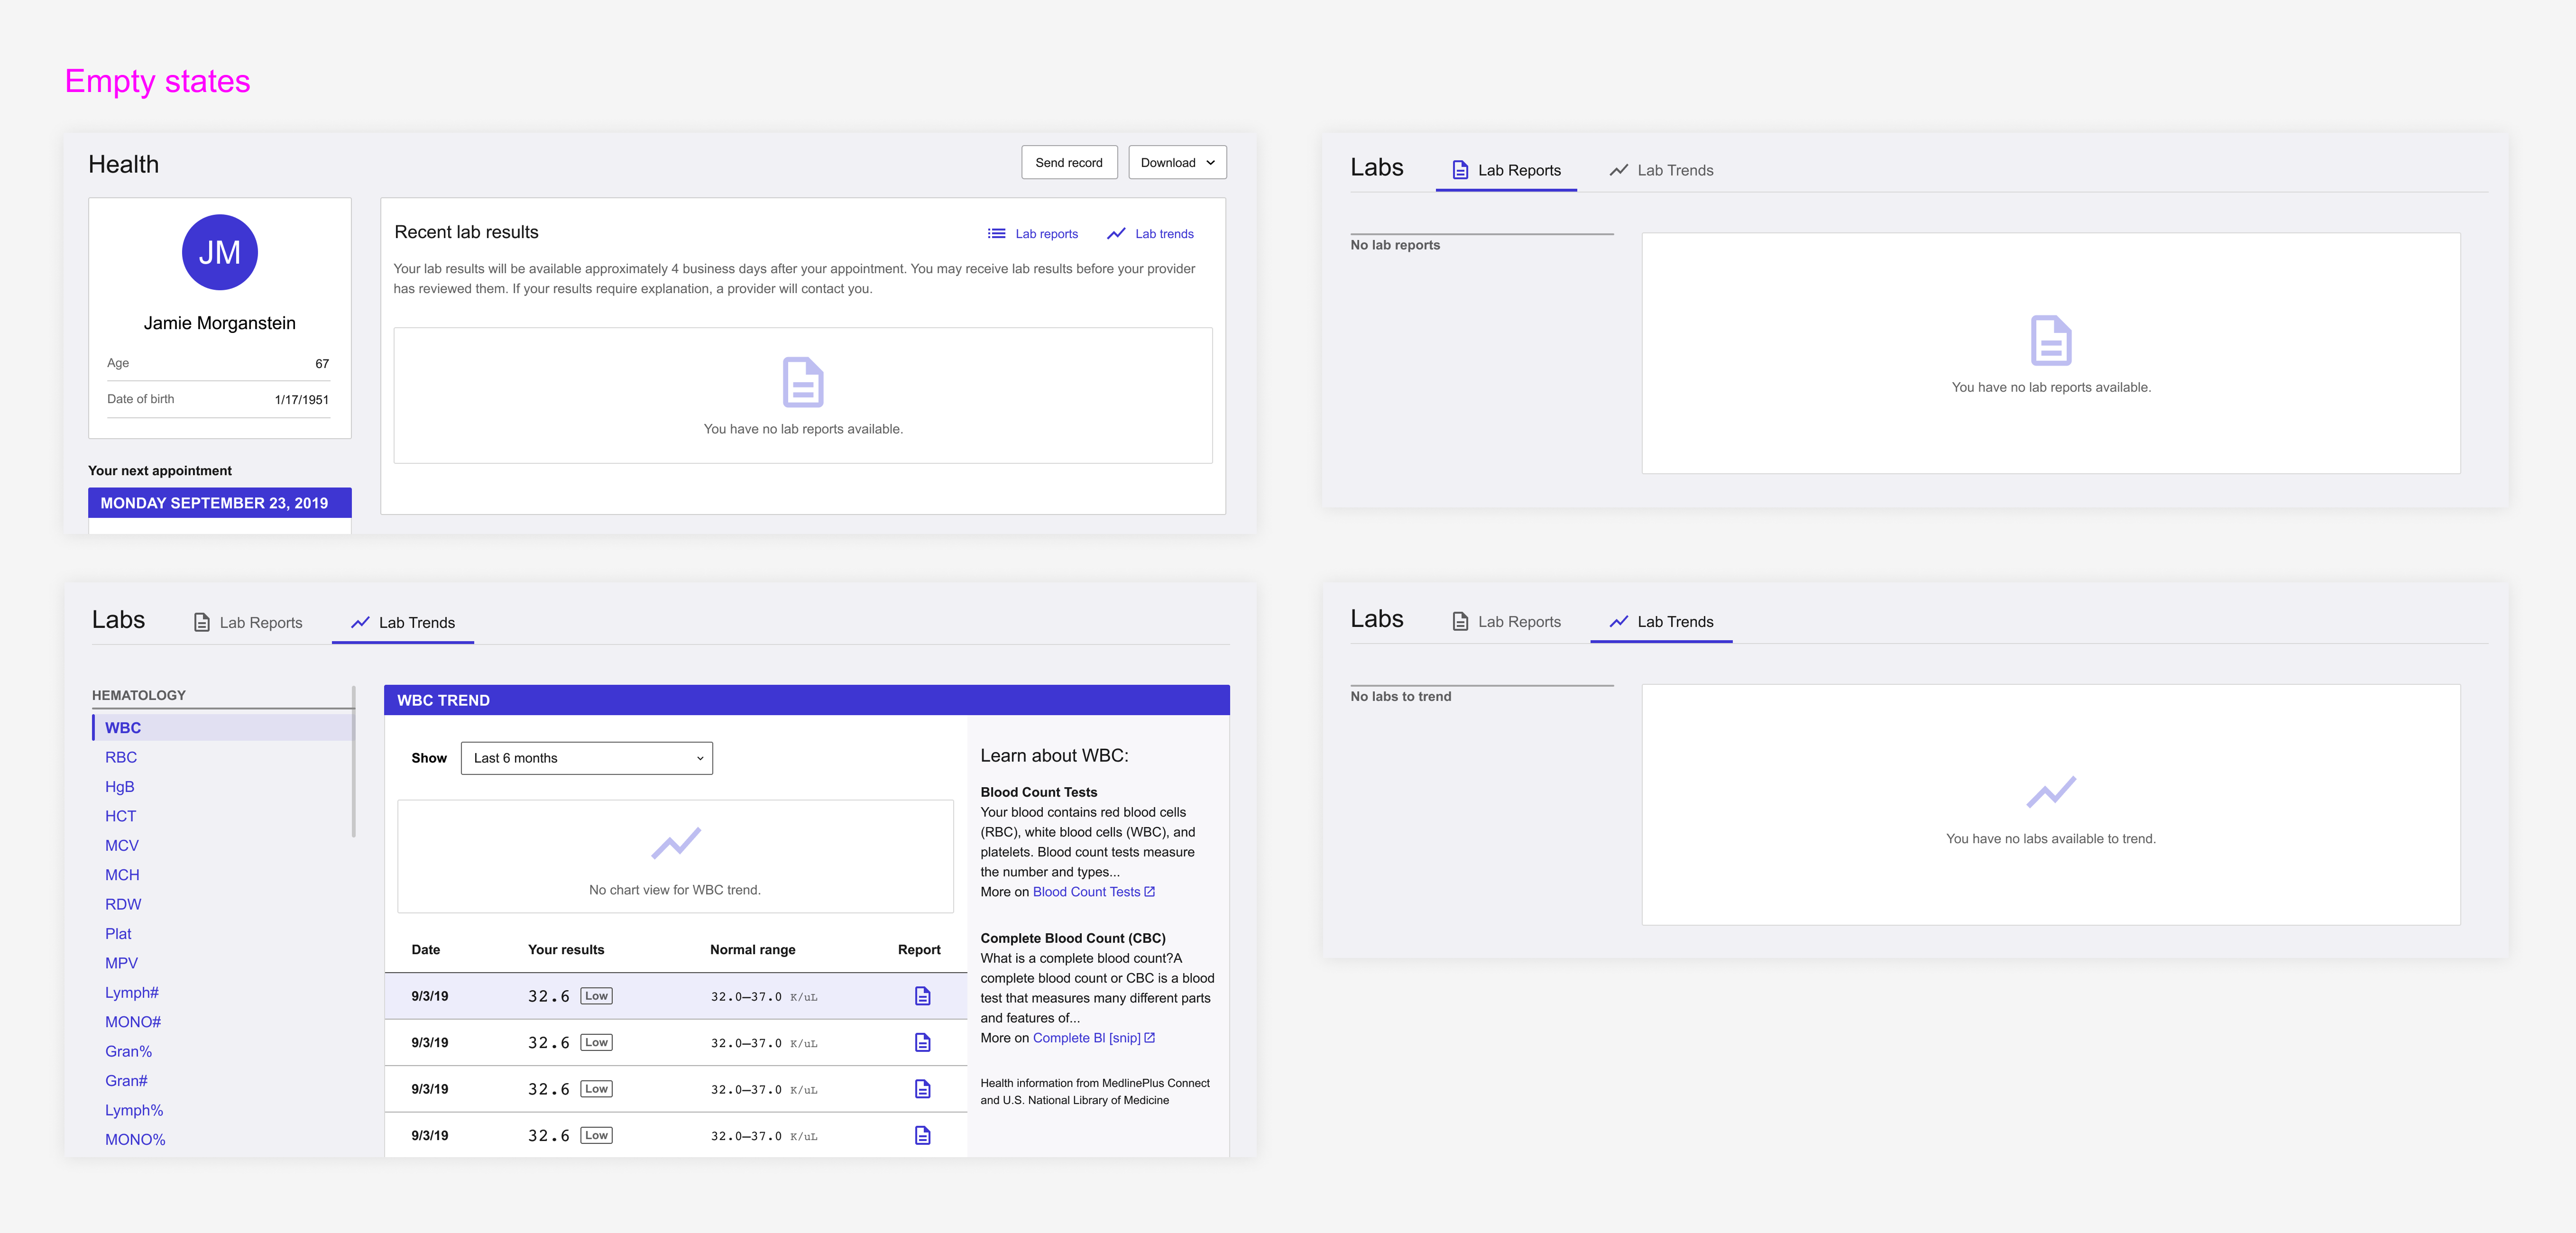Click the 'Date' column header
The width and height of the screenshot is (2576, 1233).
[x=426, y=950]
